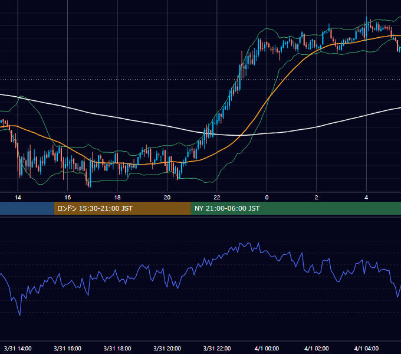This screenshot has width=401, height=354.
Task: Click the '14' hour label on price chart axis
Action: click(18, 198)
